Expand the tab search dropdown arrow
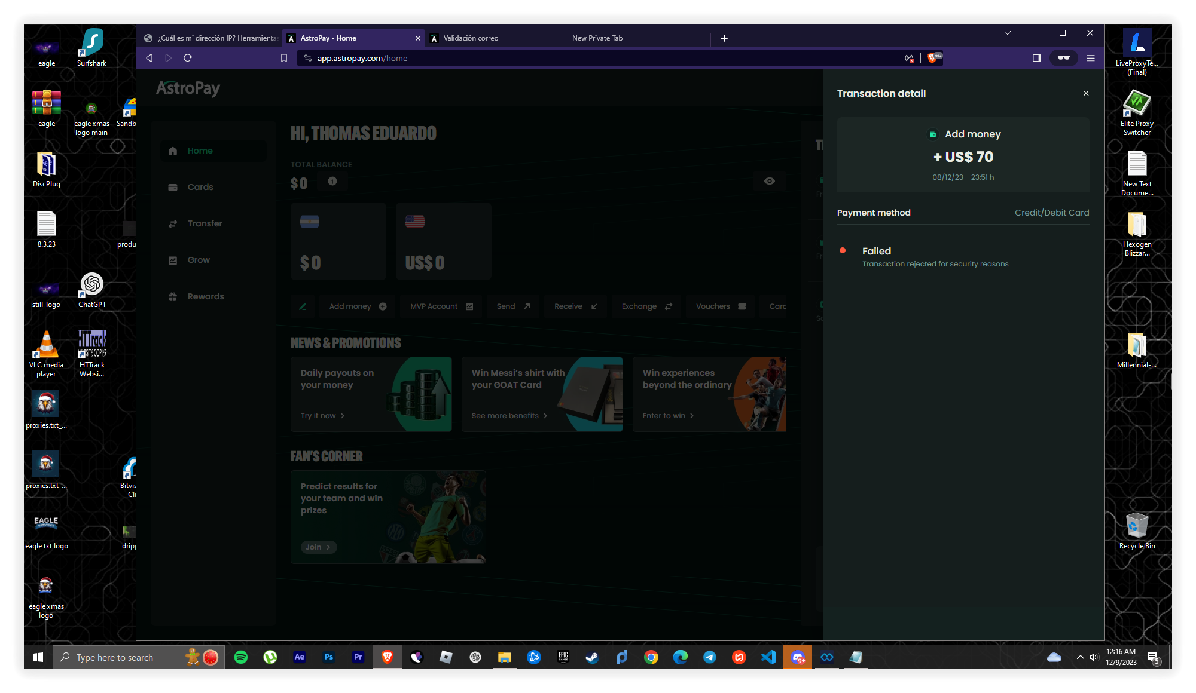The width and height of the screenshot is (1196, 693). (x=1007, y=33)
